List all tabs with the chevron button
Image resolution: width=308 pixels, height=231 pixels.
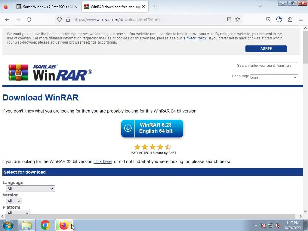(260, 7)
